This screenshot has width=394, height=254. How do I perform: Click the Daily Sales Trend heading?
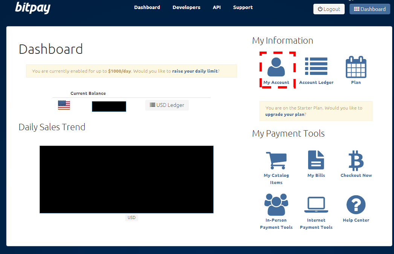pyautogui.click(x=52, y=127)
